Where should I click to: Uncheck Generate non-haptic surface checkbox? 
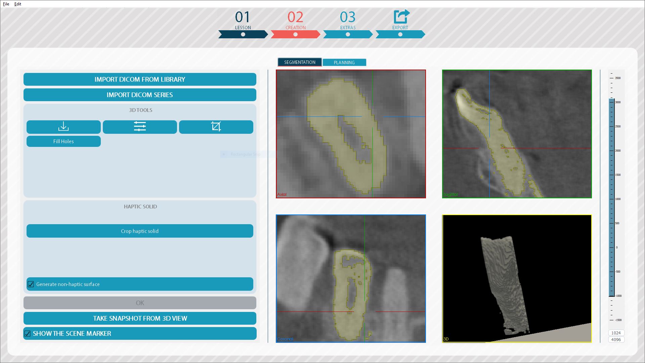point(31,284)
